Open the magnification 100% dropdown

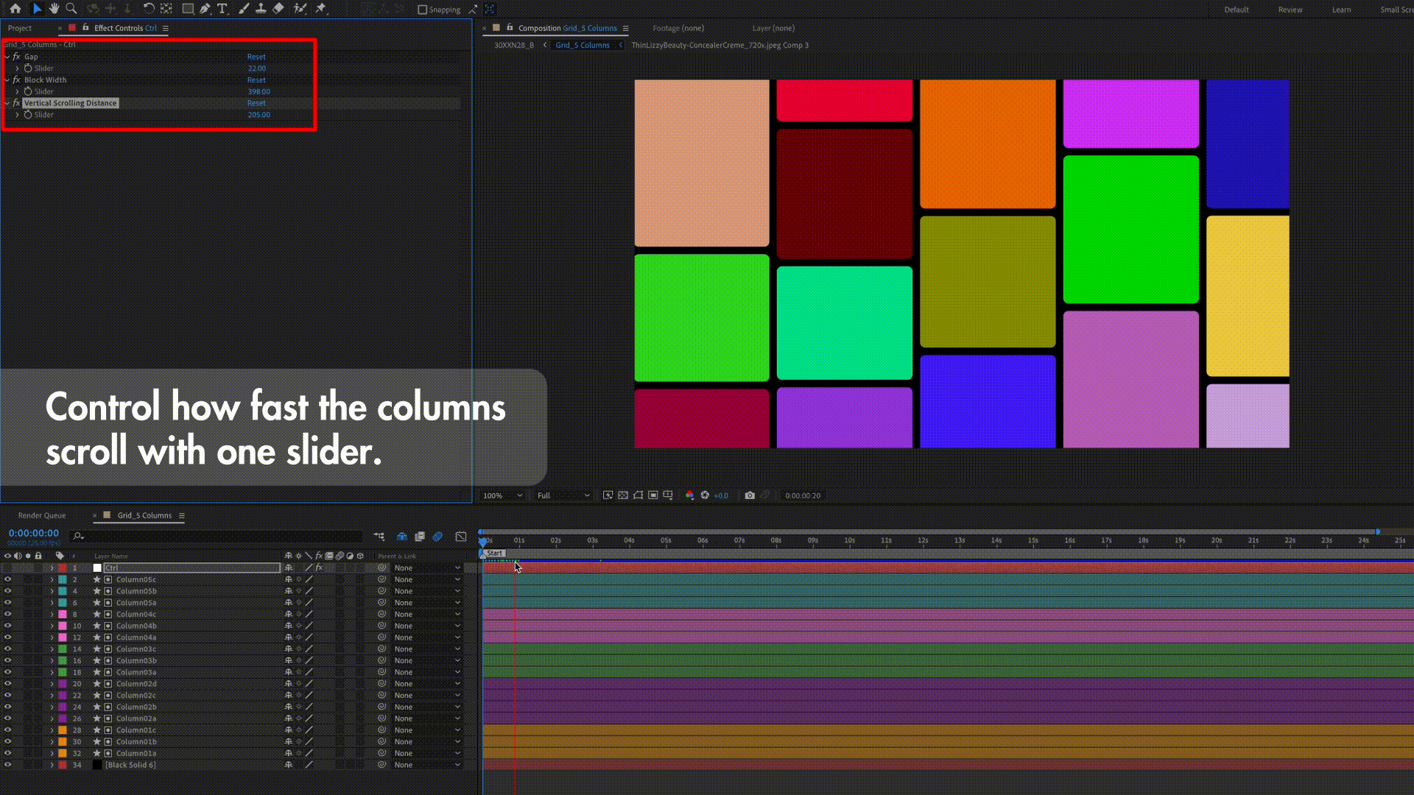[502, 495]
